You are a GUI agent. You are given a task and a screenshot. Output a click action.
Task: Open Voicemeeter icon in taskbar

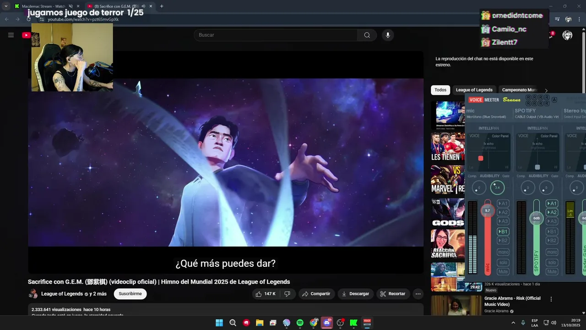point(367,323)
